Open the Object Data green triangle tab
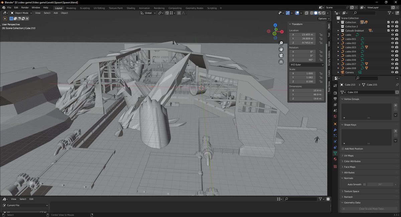 tap(335, 153)
